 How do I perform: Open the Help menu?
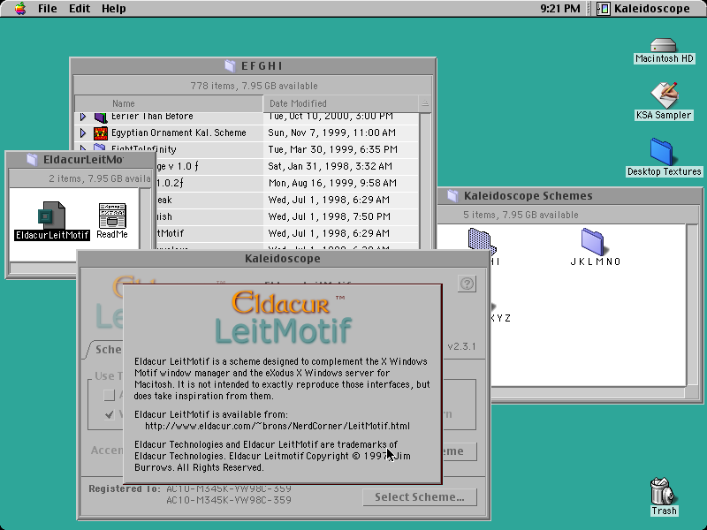tap(114, 9)
